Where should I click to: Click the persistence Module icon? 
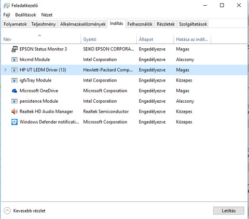(15, 101)
